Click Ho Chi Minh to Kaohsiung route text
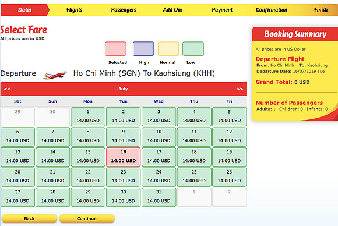 click(x=144, y=73)
